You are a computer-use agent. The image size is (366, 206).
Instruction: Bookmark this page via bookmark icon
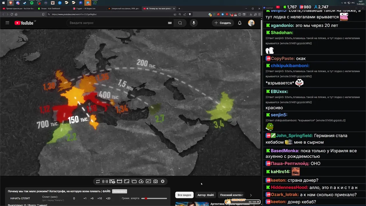pyautogui.click(x=43, y=14)
